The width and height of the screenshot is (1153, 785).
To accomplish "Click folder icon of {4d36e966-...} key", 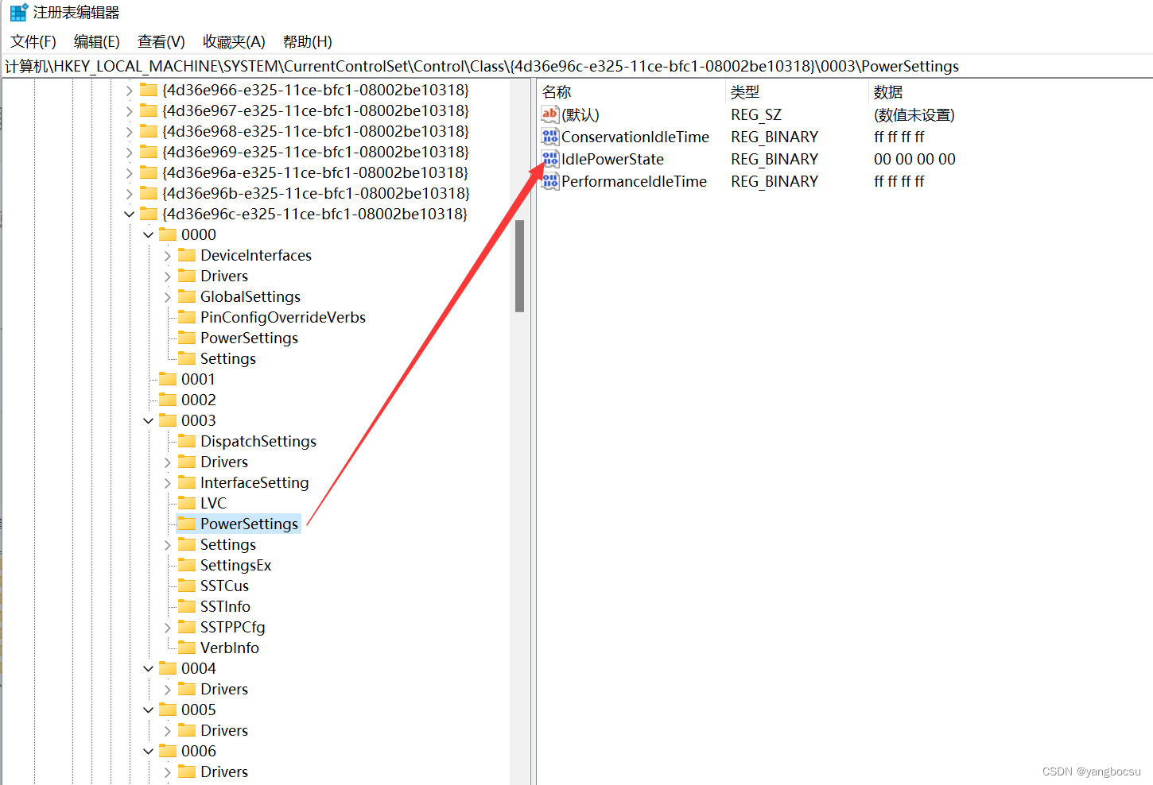I will 149,90.
